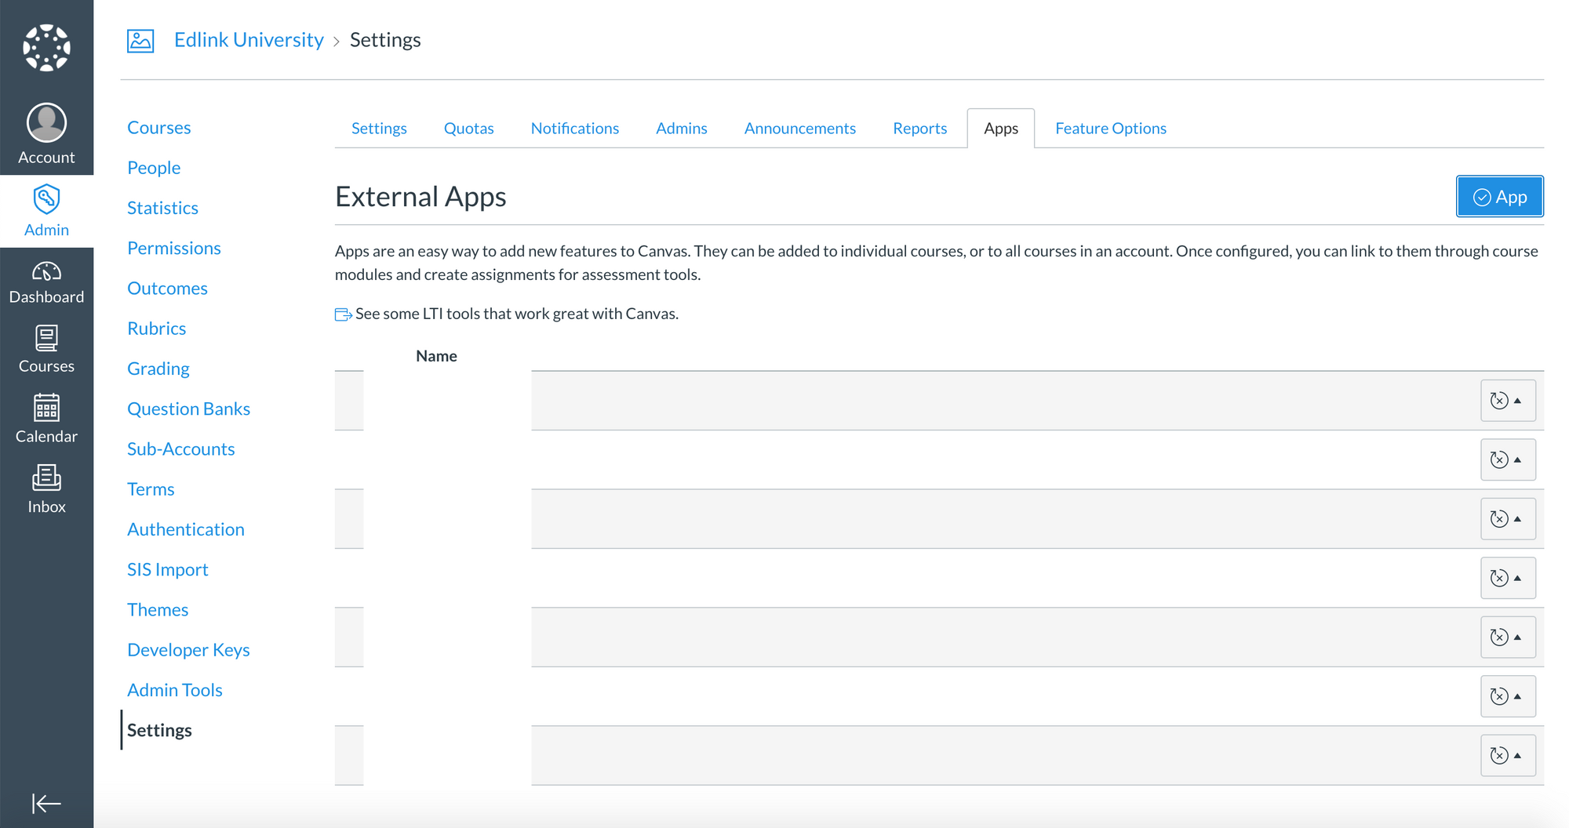Go to the Edlink University breadcrumb link

click(x=249, y=40)
